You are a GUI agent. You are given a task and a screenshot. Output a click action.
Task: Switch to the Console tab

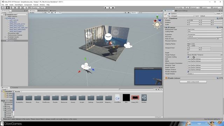pos(15,87)
